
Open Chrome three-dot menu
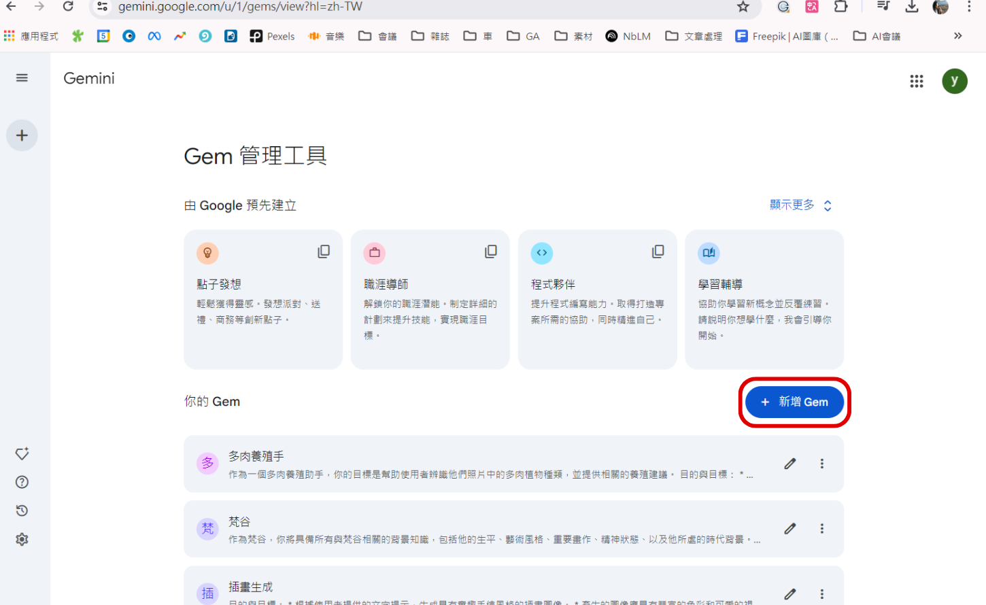tap(969, 7)
